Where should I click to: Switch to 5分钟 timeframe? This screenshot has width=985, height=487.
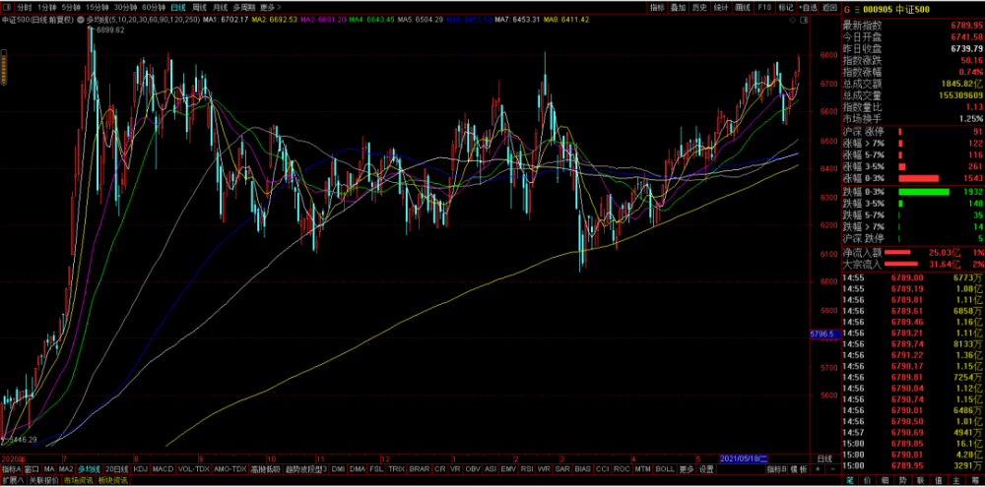pyautogui.click(x=71, y=8)
